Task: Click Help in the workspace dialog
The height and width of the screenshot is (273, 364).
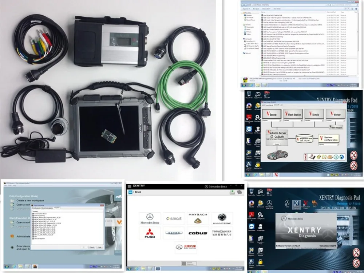Action: tap(100, 247)
